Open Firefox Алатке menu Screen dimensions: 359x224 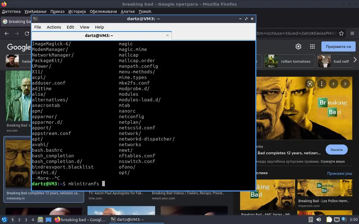point(128,11)
